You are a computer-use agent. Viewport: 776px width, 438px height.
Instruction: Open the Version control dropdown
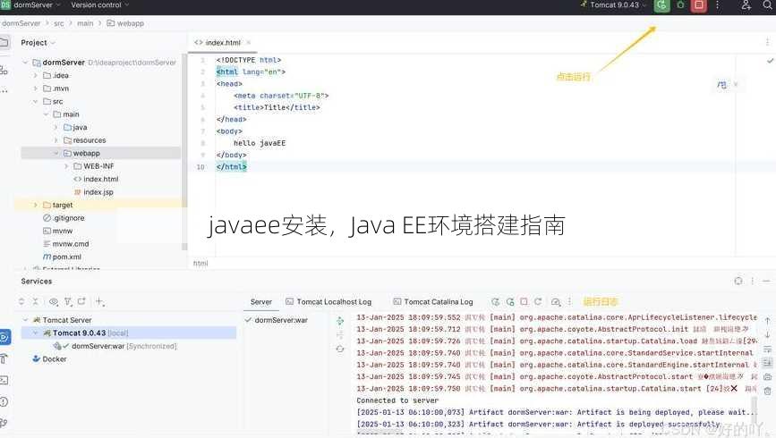tap(99, 5)
